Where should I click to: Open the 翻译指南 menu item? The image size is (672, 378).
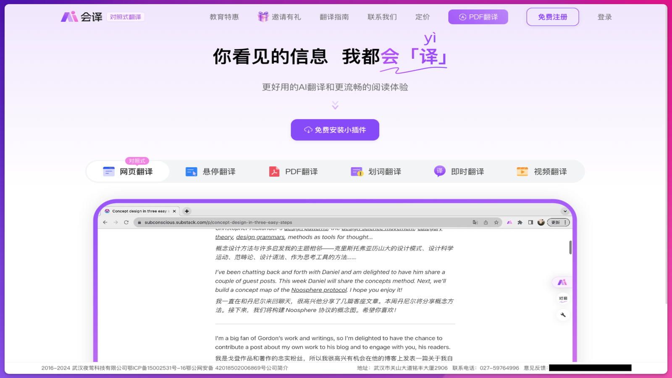(334, 17)
